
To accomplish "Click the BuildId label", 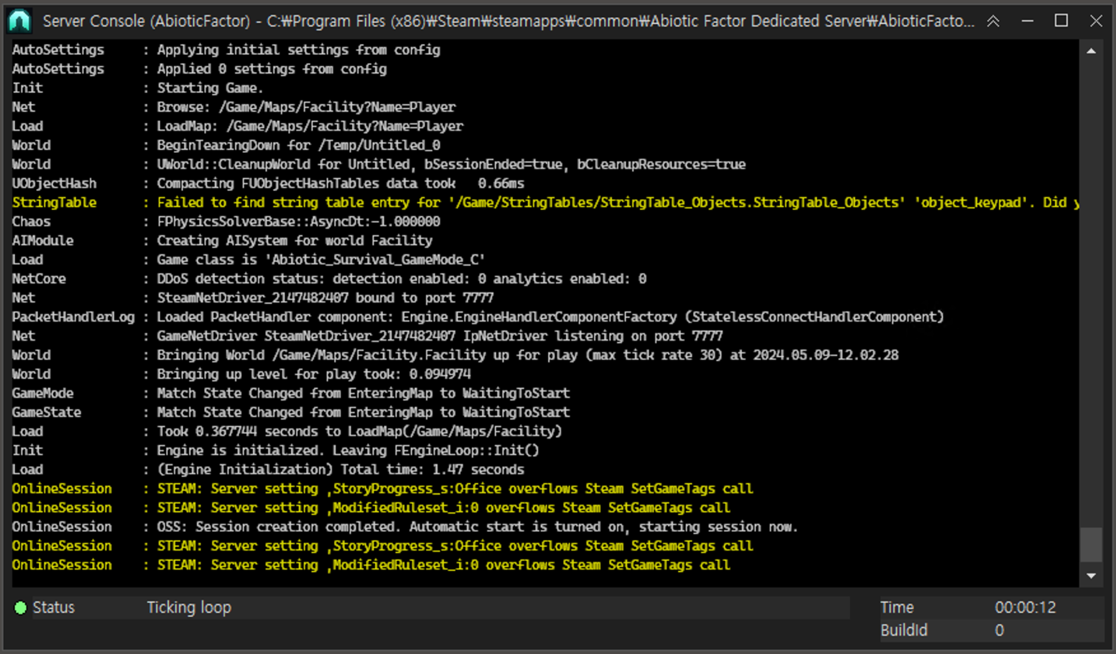I will click(x=904, y=630).
